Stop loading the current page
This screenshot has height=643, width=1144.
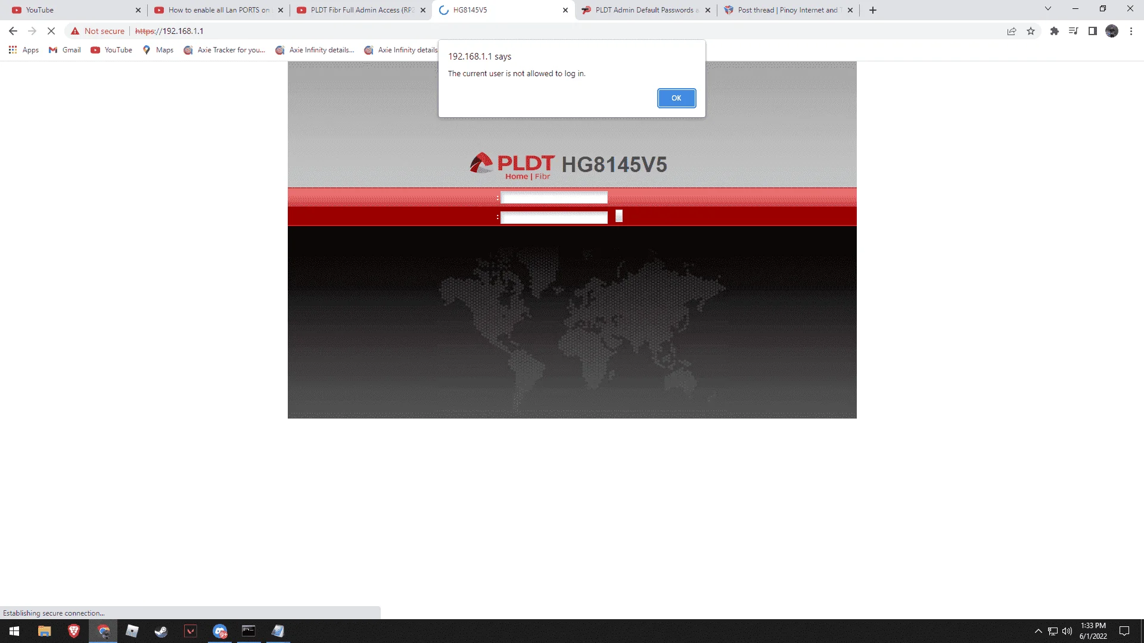(x=51, y=31)
